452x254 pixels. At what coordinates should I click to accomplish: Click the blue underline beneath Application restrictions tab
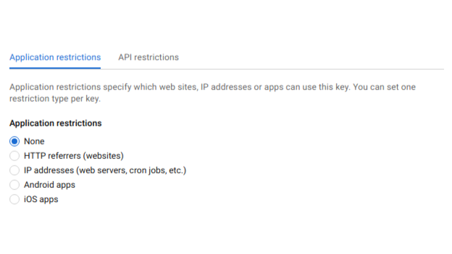55,68
